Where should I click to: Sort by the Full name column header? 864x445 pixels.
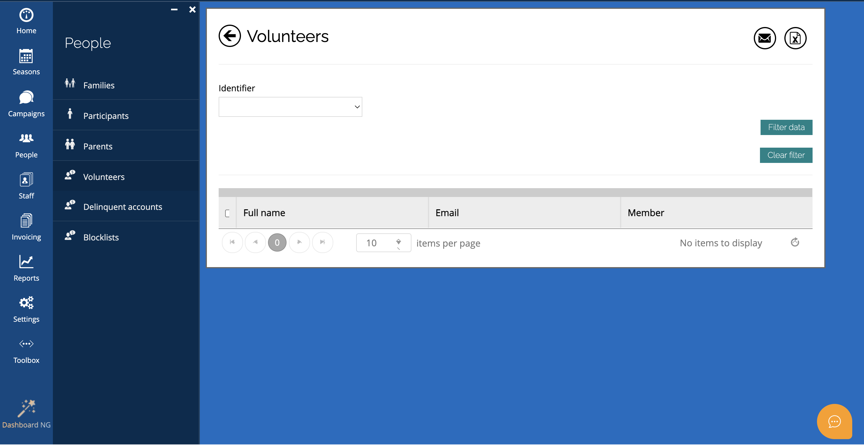(x=264, y=213)
